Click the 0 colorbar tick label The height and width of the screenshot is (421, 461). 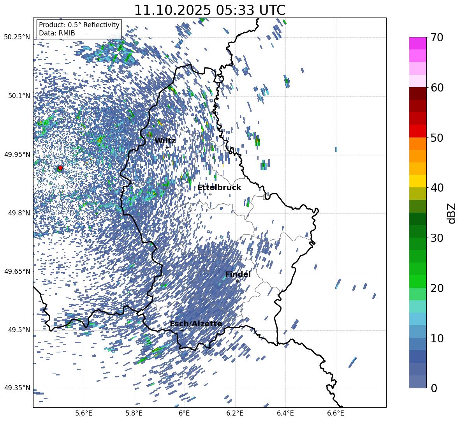tap(434, 388)
